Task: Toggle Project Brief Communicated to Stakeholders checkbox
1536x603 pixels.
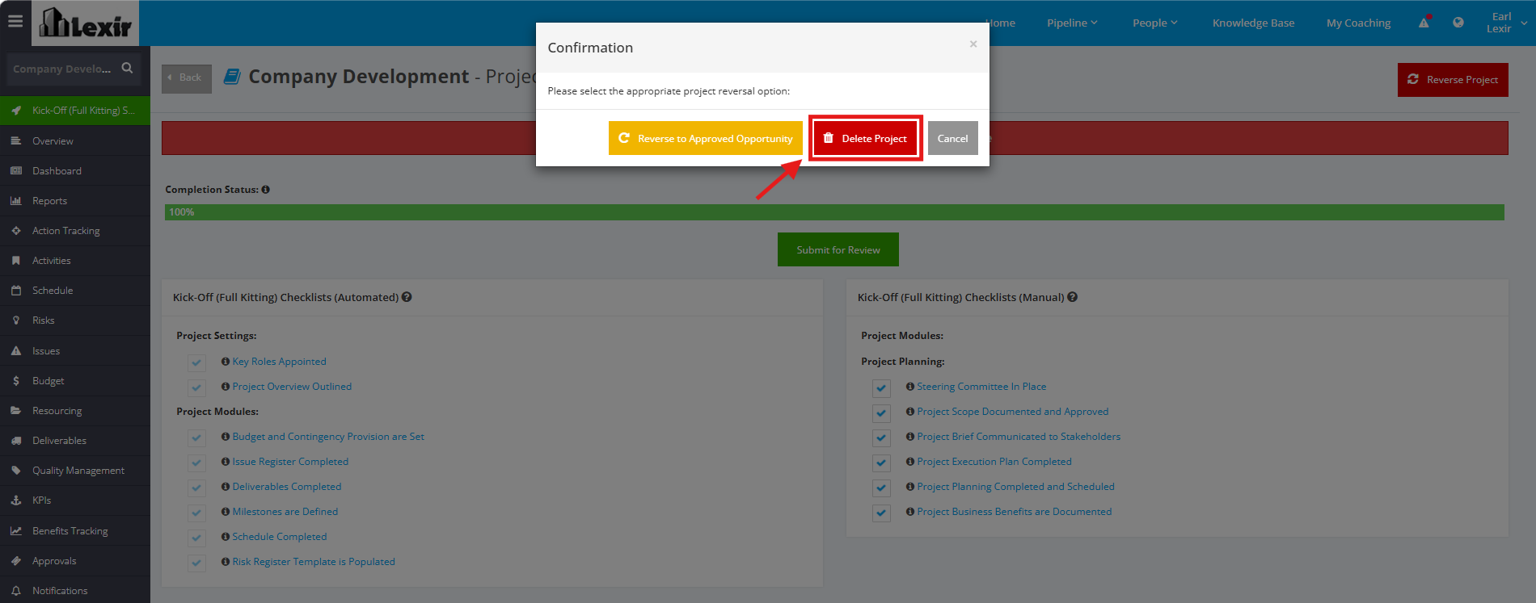Action: tap(881, 438)
